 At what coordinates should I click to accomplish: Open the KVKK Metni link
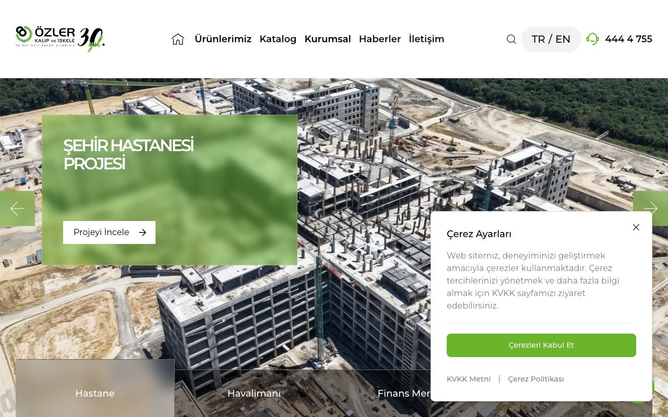[x=469, y=379]
